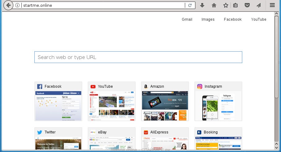Screen dimensions: 281x152
Task: Click the Booking tile B icon
Action: [x=199, y=132]
